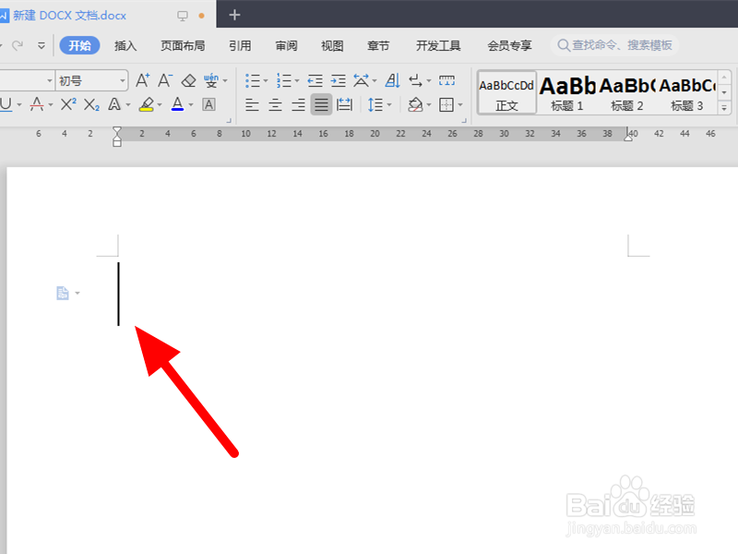The height and width of the screenshot is (554, 738).
Task: Apply the 标题 3 style
Action: tap(686, 93)
